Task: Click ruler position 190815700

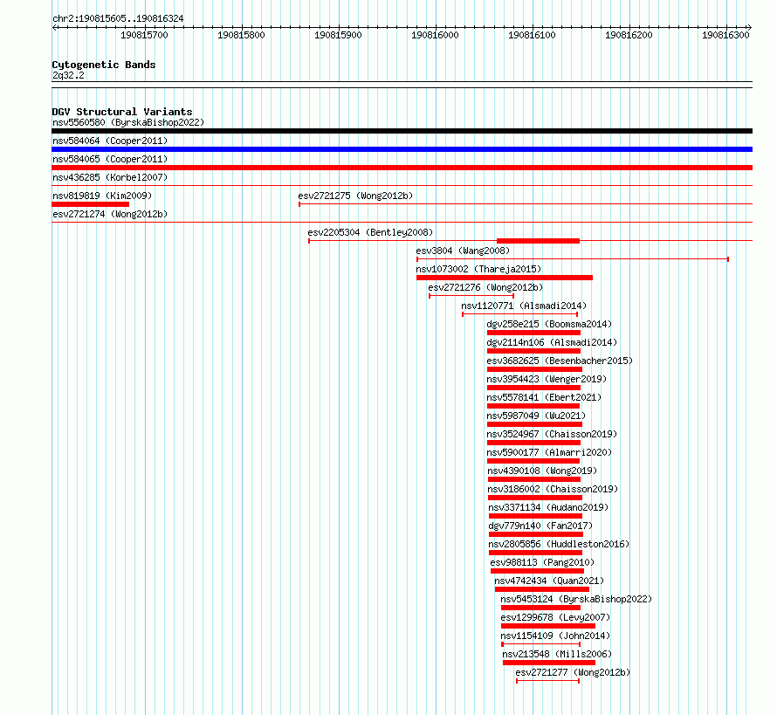Action: (144, 35)
